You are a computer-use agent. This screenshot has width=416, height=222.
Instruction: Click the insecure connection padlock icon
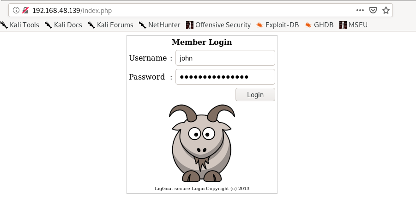tap(25, 10)
